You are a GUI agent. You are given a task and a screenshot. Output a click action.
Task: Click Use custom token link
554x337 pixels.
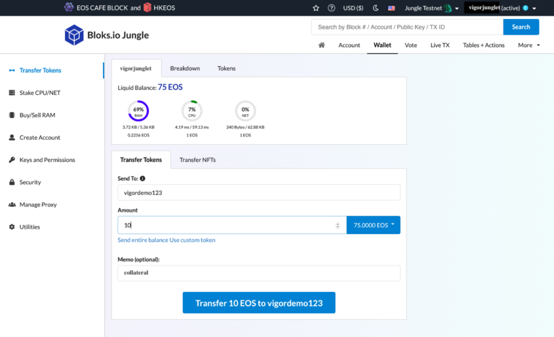tap(192, 240)
